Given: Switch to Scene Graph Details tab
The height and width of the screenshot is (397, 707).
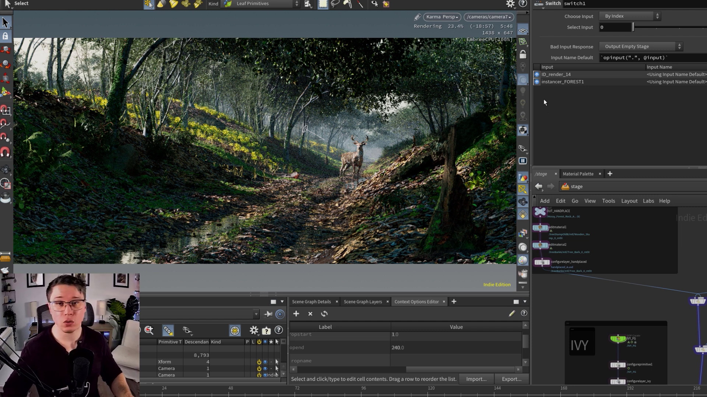Looking at the screenshot, I should pyautogui.click(x=312, y=302).
